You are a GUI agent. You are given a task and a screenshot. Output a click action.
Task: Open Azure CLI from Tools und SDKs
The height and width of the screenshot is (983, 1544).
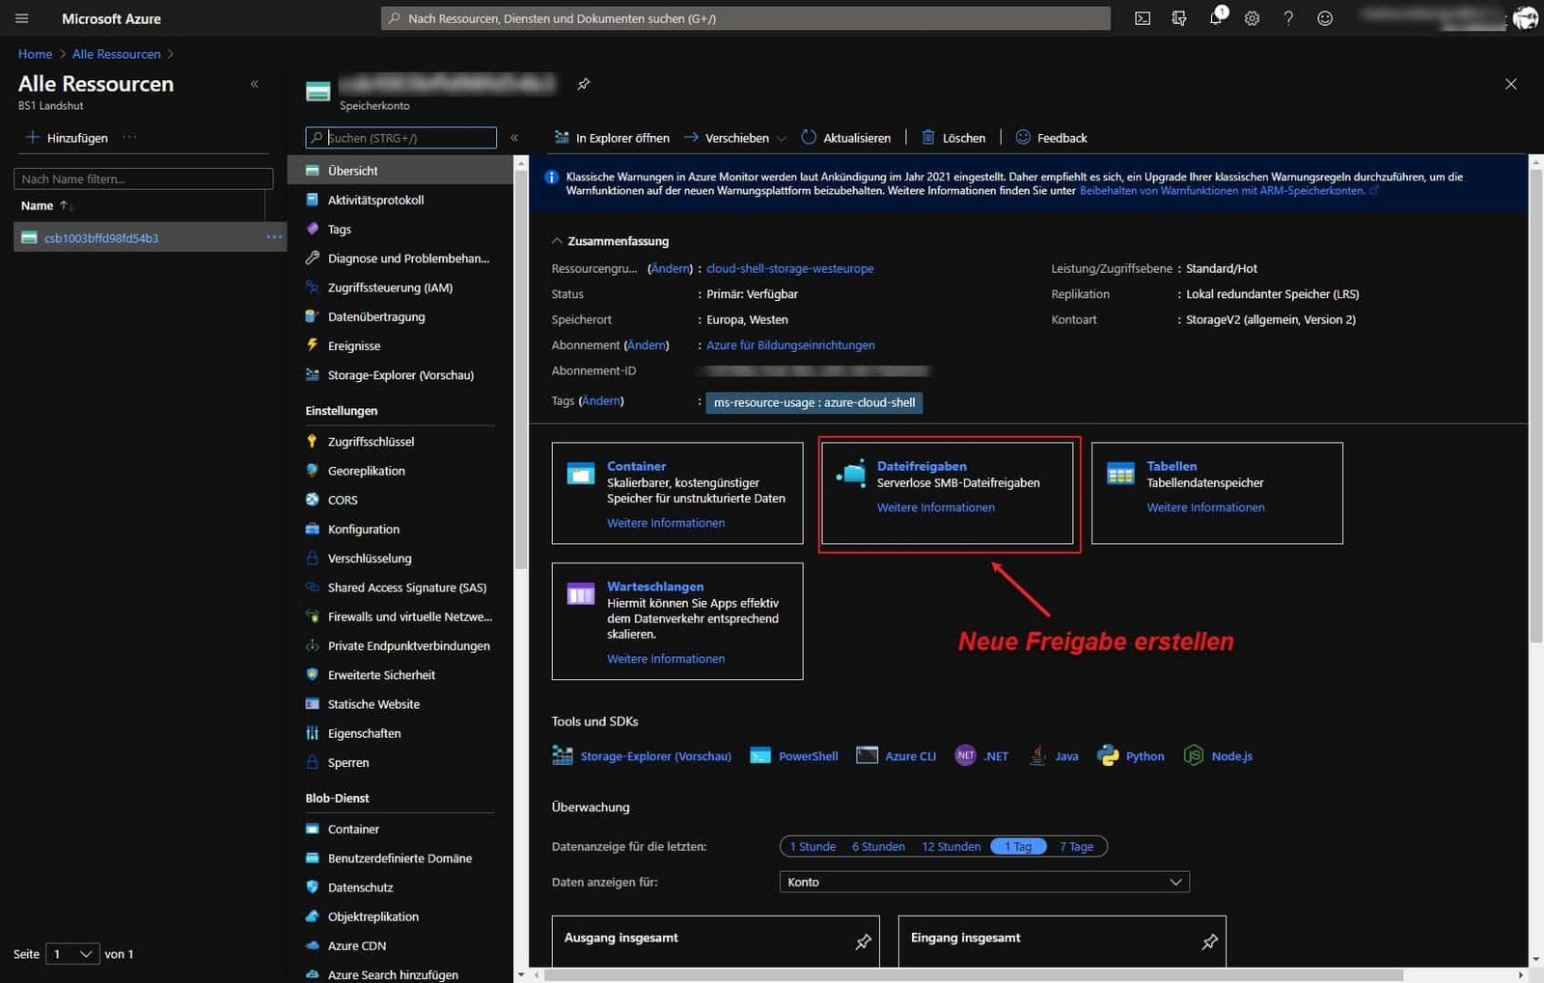(x=908, y=756)
